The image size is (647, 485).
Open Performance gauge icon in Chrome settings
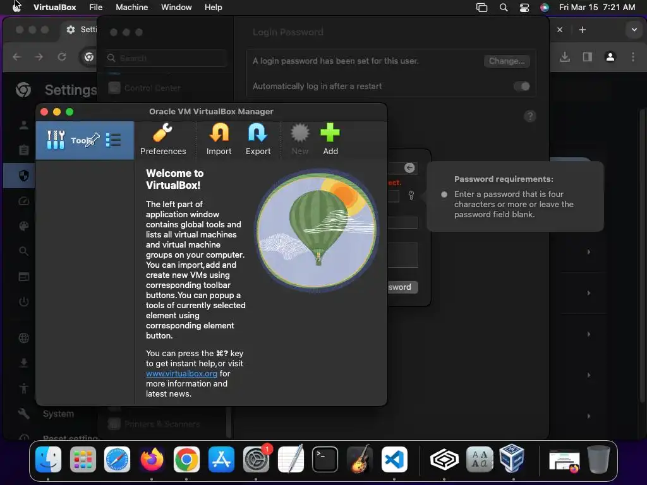pyautogui.click(x=23, y=201)
